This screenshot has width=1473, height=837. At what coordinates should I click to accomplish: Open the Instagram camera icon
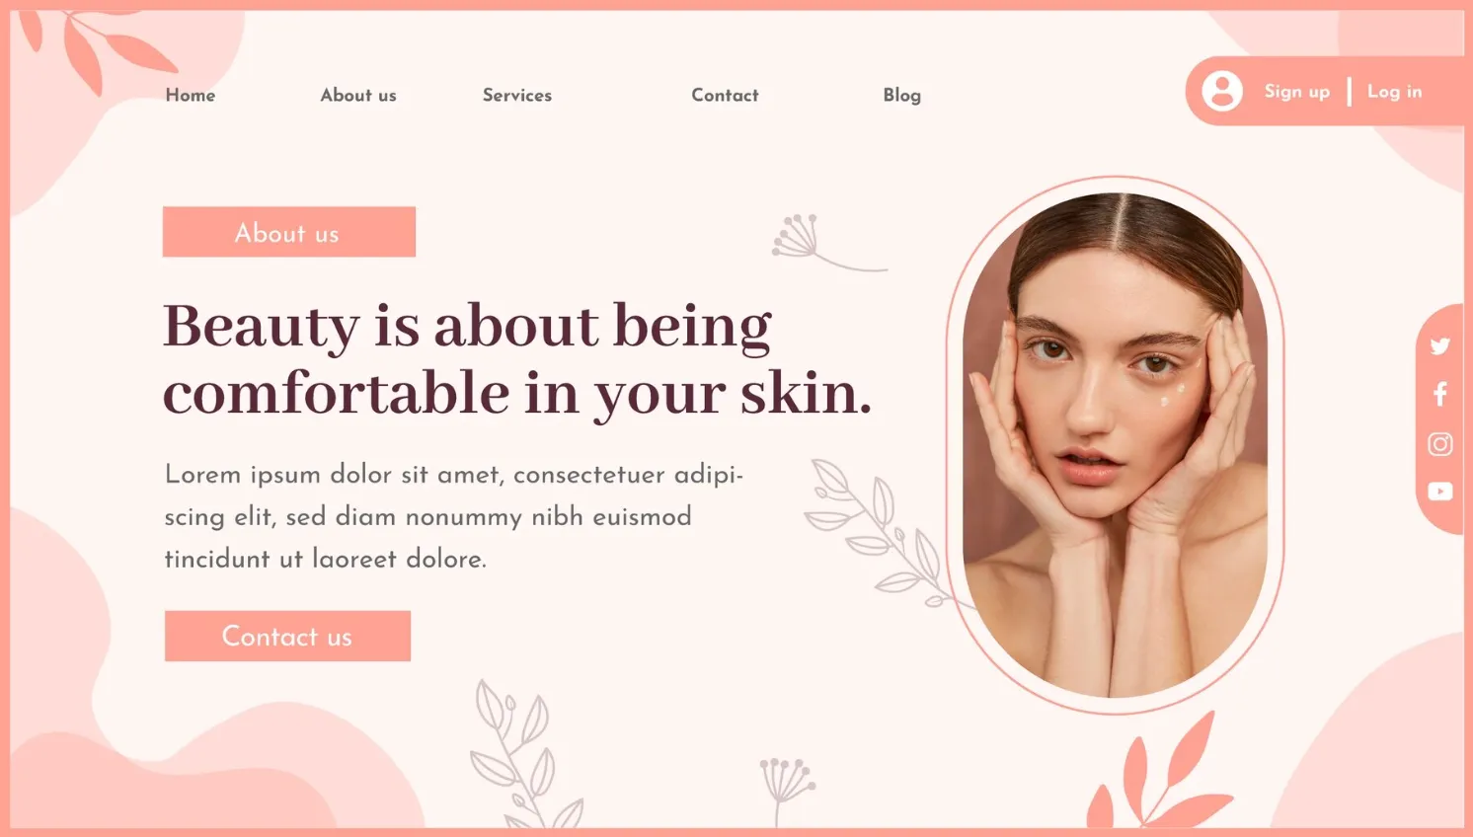1440,444
